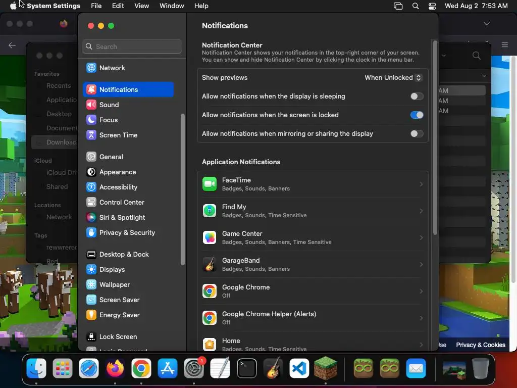Expand GarageBand notification settings
The height and width of the screenshot is (388, 517).
(x=313, y=264)
